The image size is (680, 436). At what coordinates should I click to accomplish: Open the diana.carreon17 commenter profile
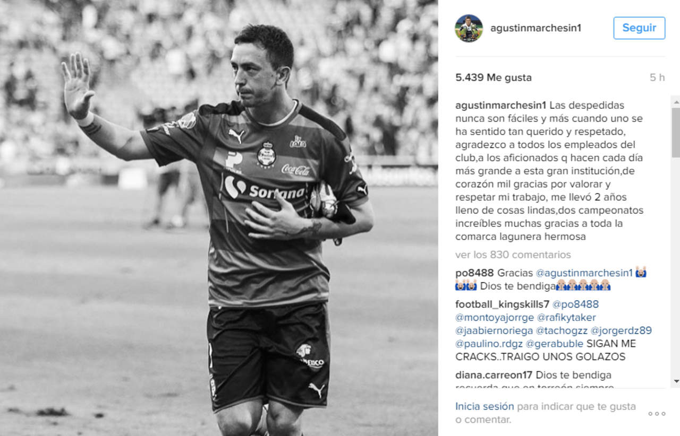tap(495, 375)
